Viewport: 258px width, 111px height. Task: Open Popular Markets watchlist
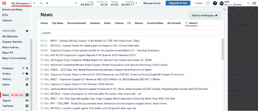point(12,42)
